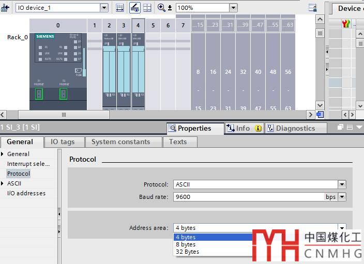Select I/O addresses tree item
This screenshot has width=364, height=264.
[26, 193]
